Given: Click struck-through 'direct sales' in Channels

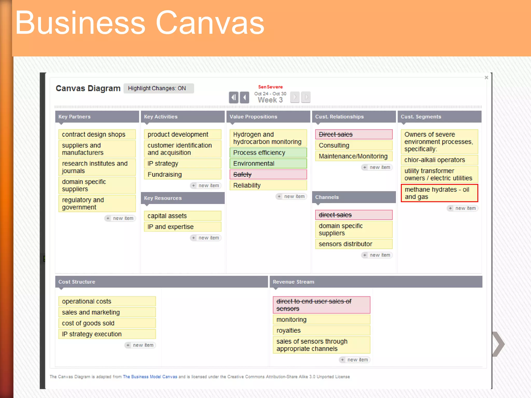Looking at the screenshot, I should click(x=354, y=215).
